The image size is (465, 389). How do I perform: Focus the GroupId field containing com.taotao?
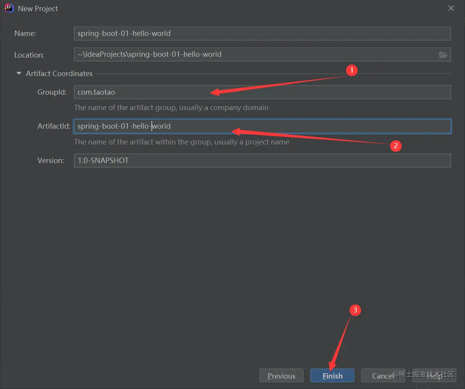[262, 92]
